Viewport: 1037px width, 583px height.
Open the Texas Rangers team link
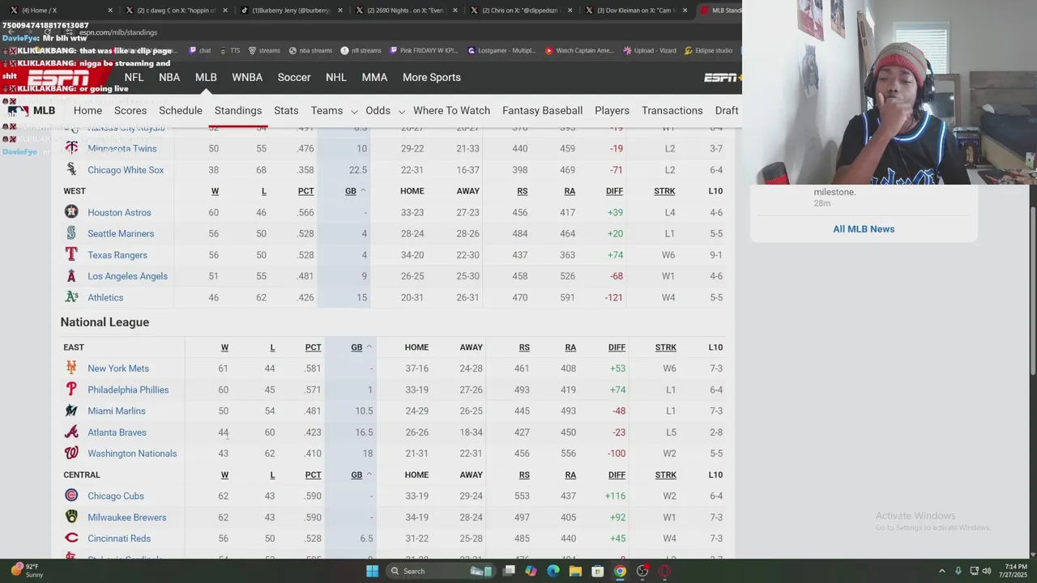click(x=117, y=255)
